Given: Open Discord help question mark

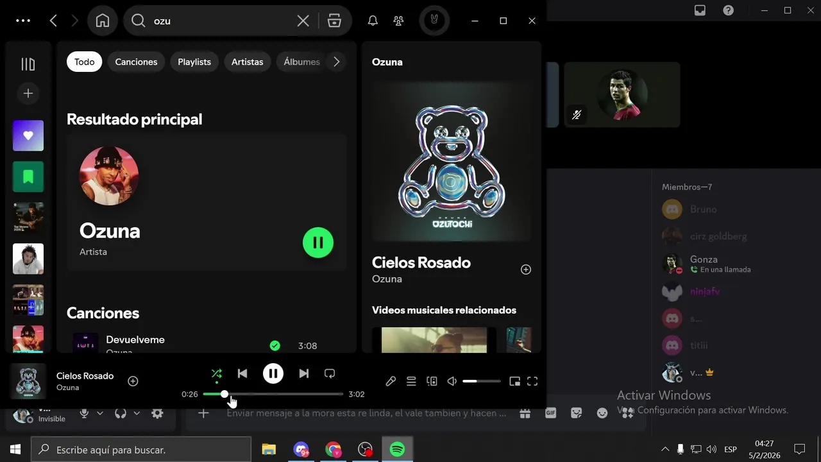Looking at the screenshot, I should pos(728,10).
